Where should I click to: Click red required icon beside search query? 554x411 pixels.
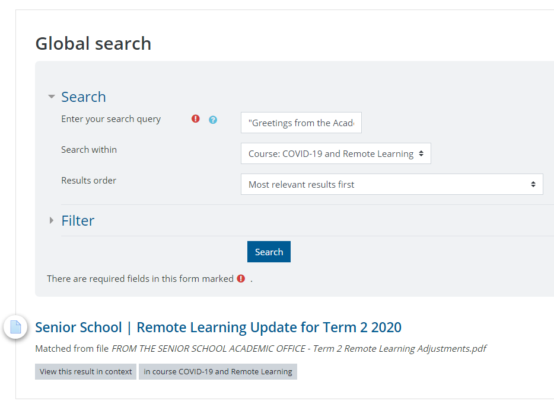196,119
